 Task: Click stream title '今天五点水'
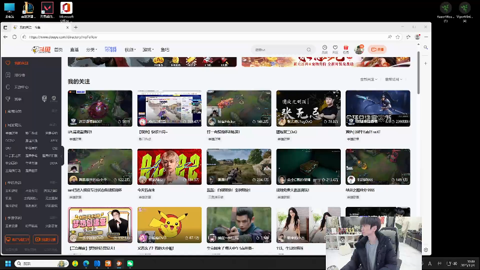pos(146,190)
